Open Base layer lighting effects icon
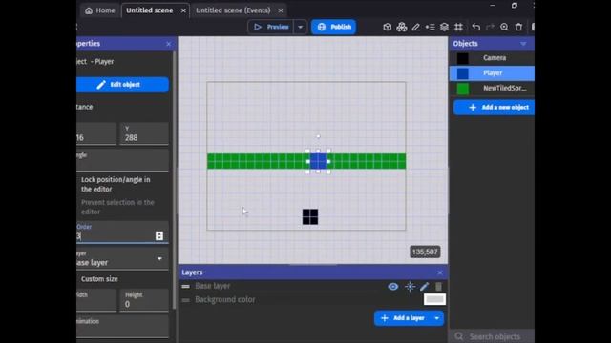611x343 pixels. [410, 287]
